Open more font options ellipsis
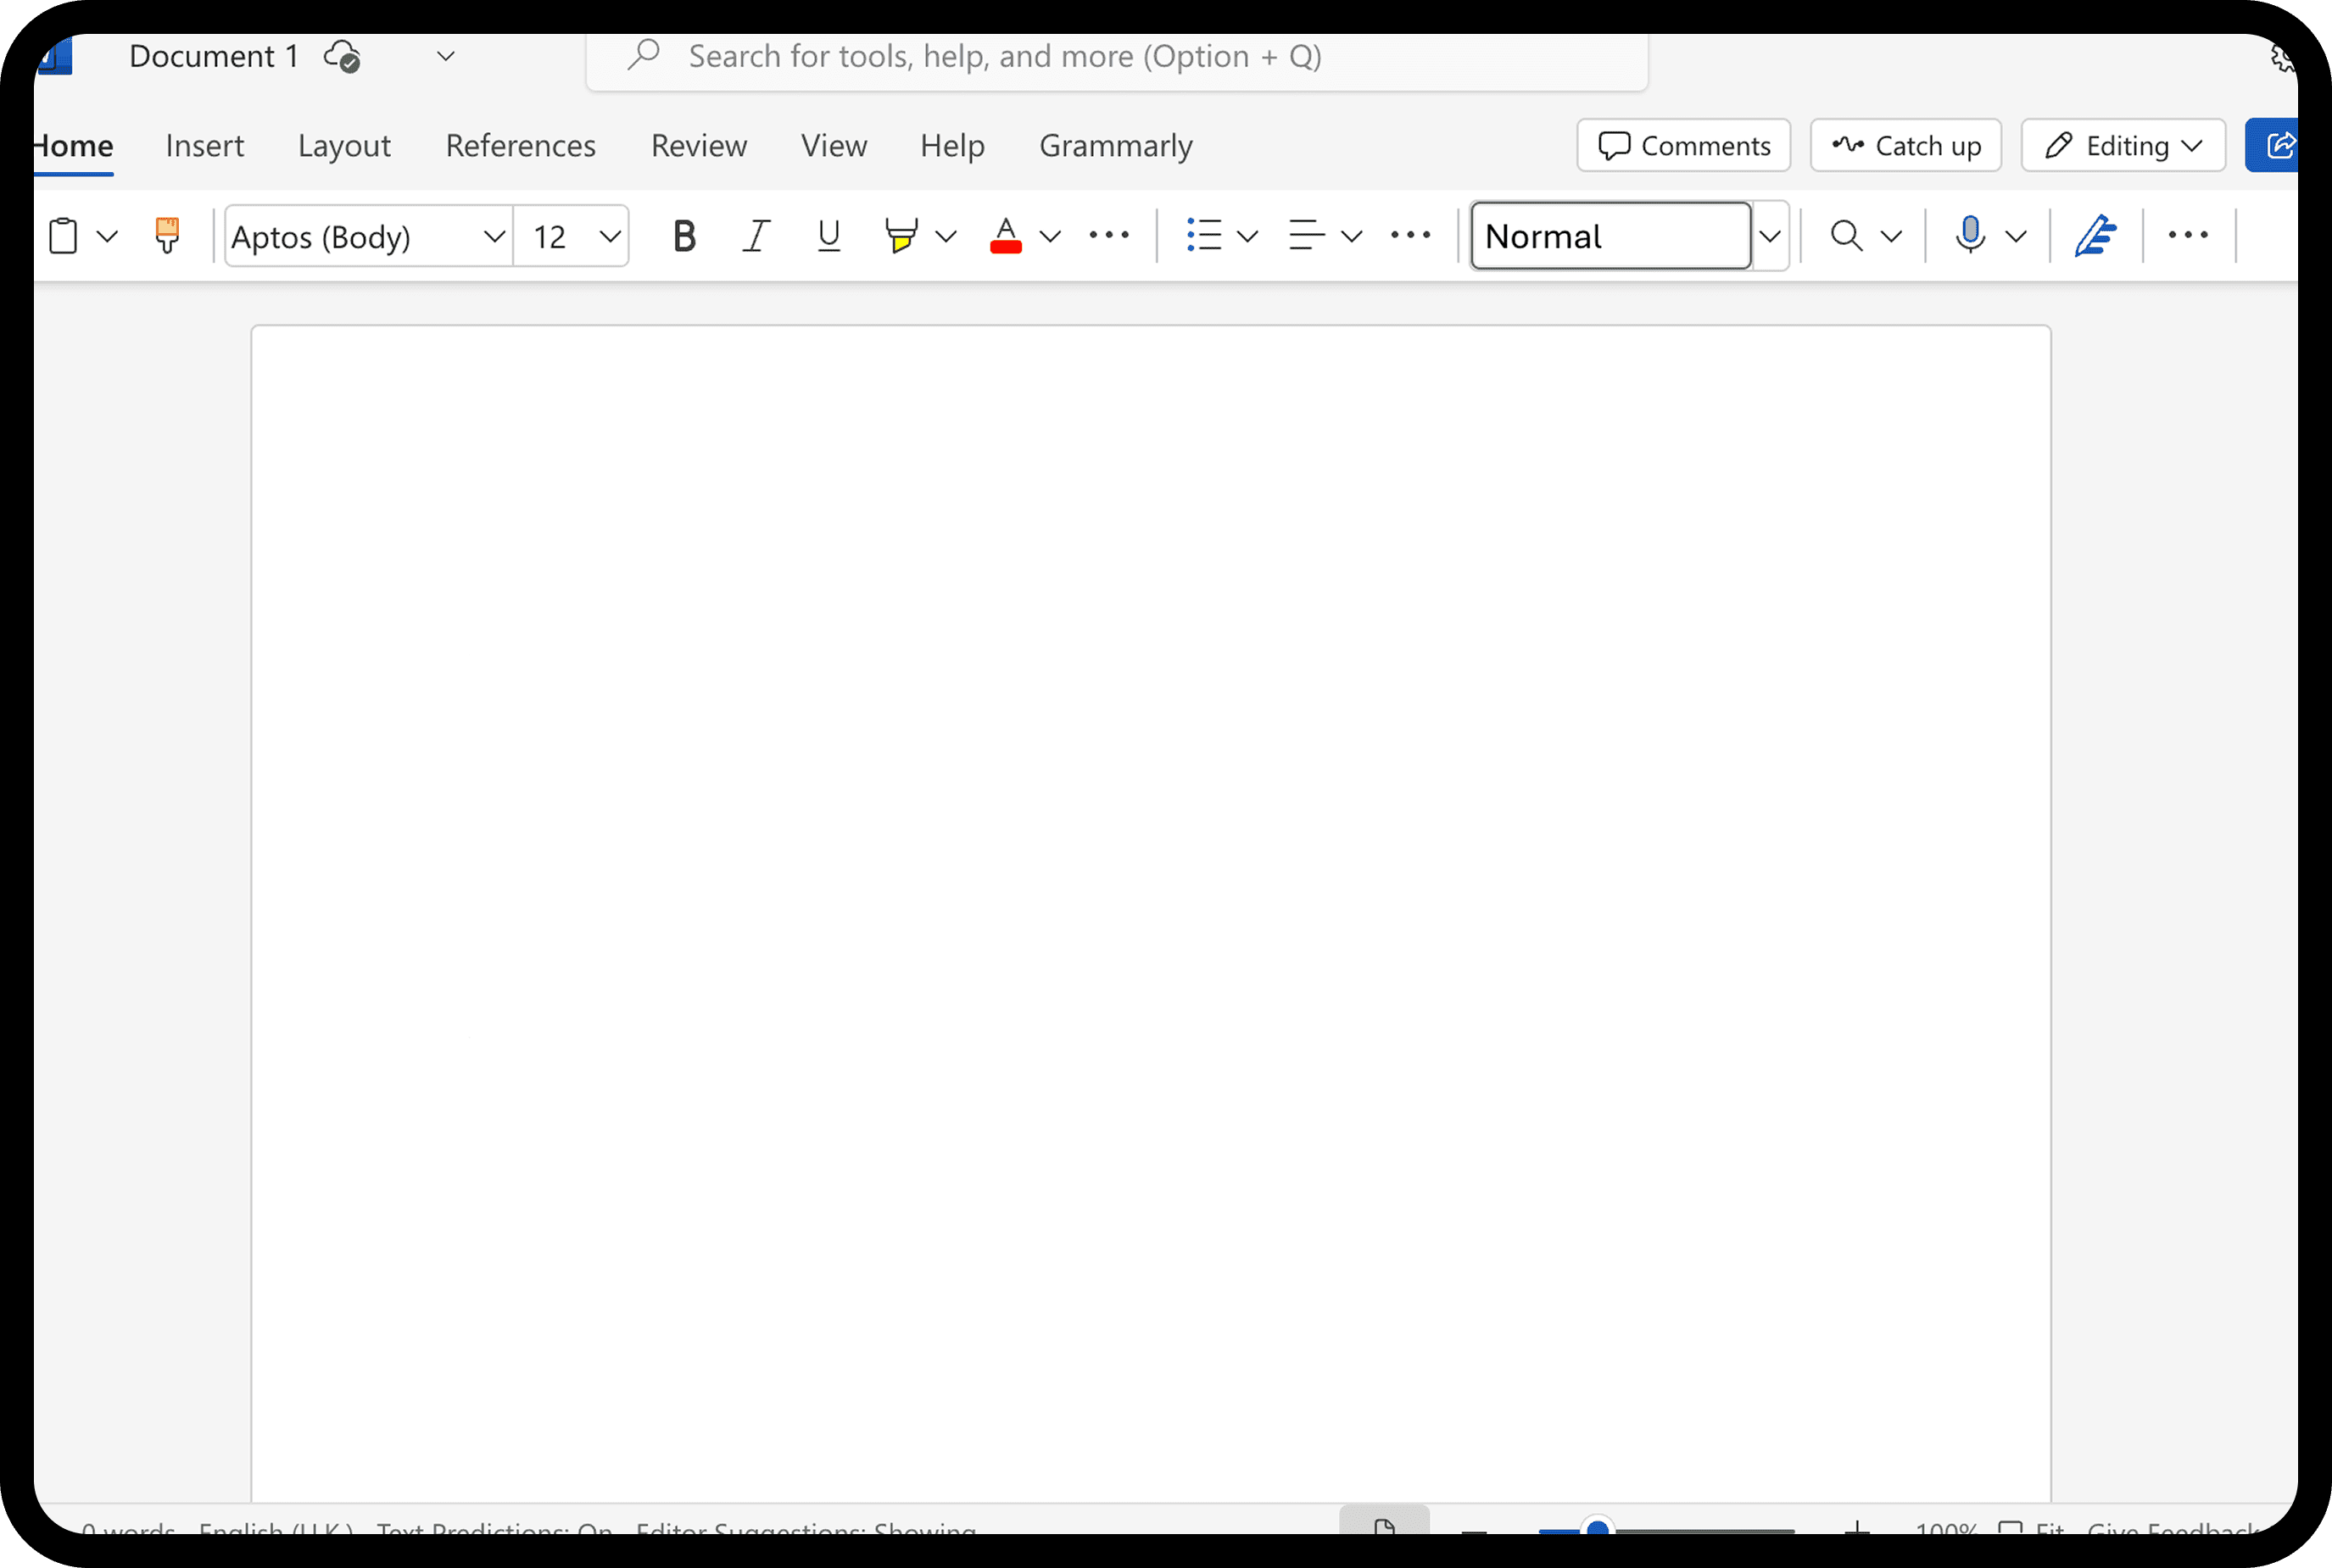 pos(1109,235)
